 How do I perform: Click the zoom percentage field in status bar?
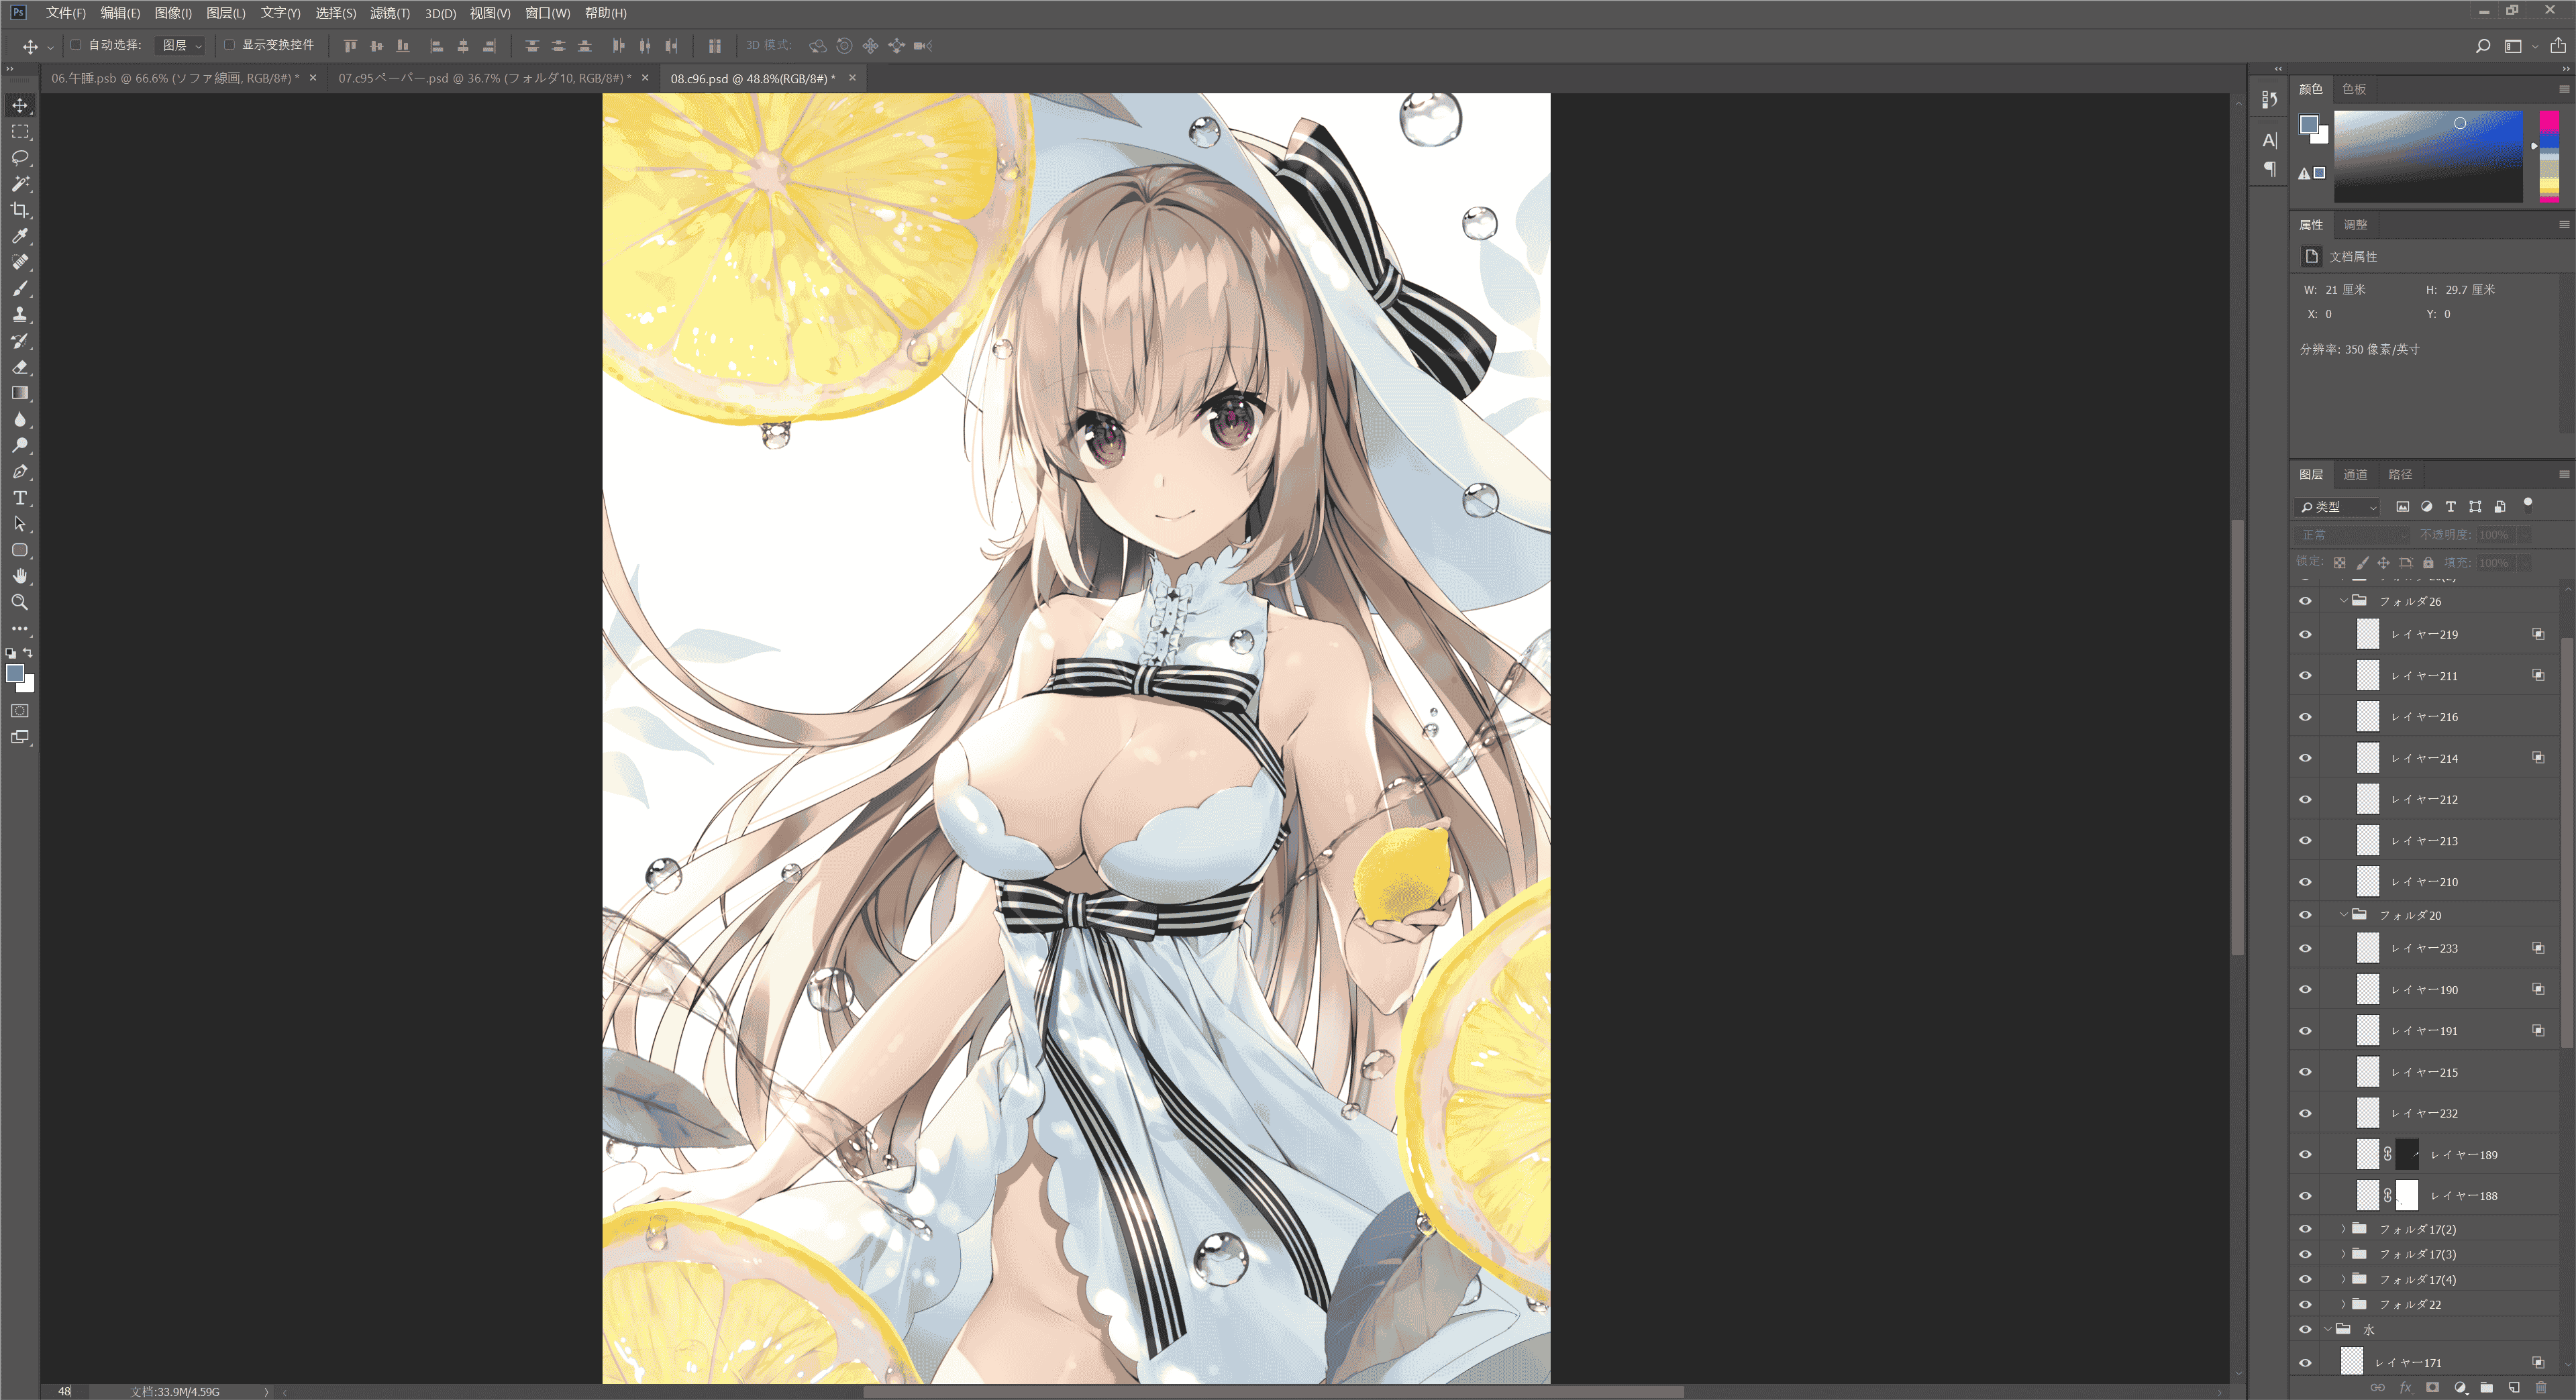point(64,1391)
